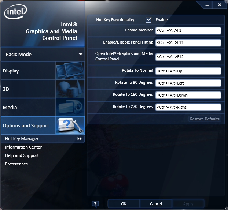The image size is (228, 210).
Task: Open Help and Support
Action: (x=22, y=155)
